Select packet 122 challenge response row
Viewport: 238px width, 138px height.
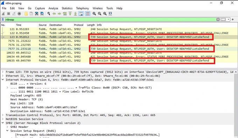pos(119,33)
